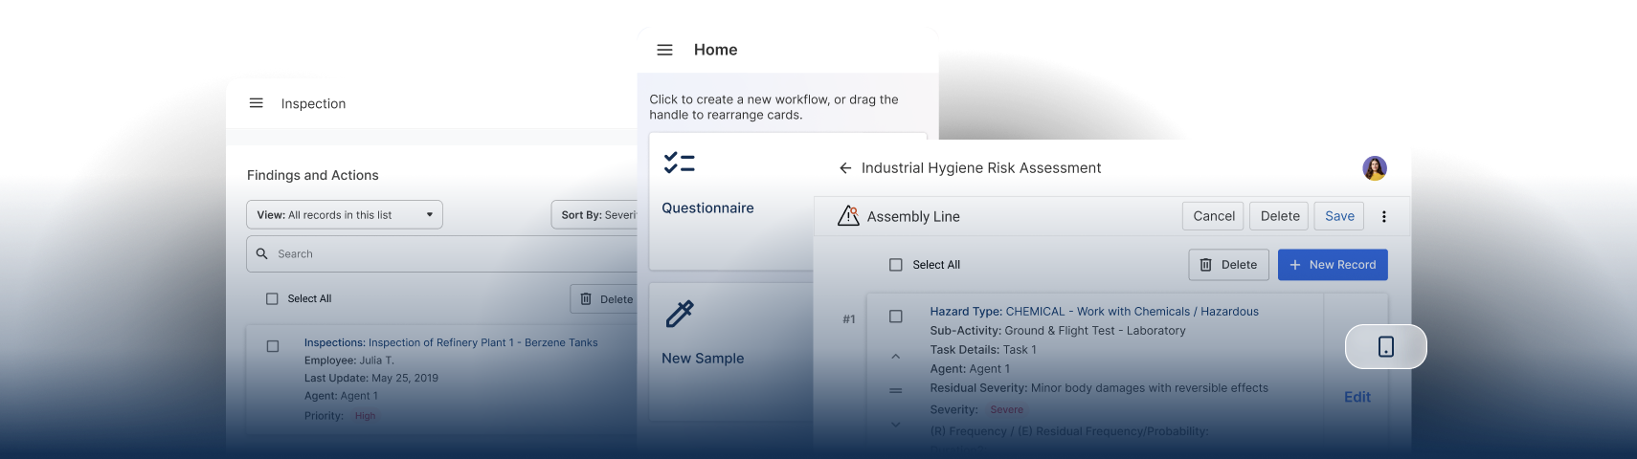The width and height of the screenshot is (1637, 459).
Task: Open the Sort By dropdown
Action: click(595, 215)
